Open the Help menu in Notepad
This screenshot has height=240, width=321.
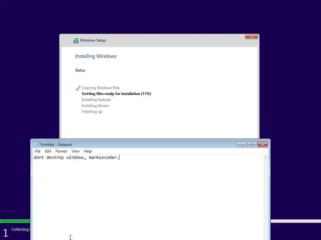88,151
